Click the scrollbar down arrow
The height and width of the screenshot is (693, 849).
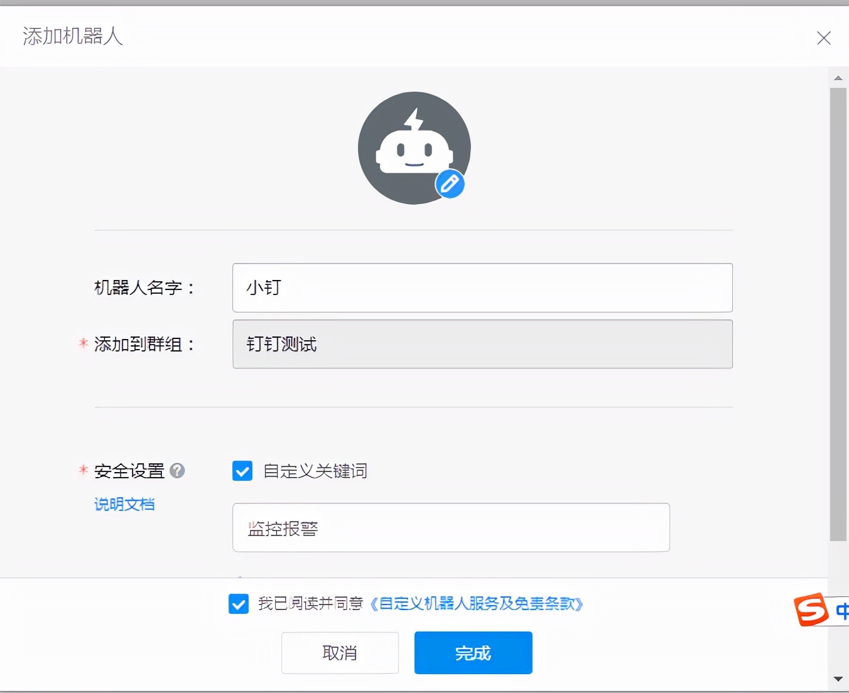838,679
